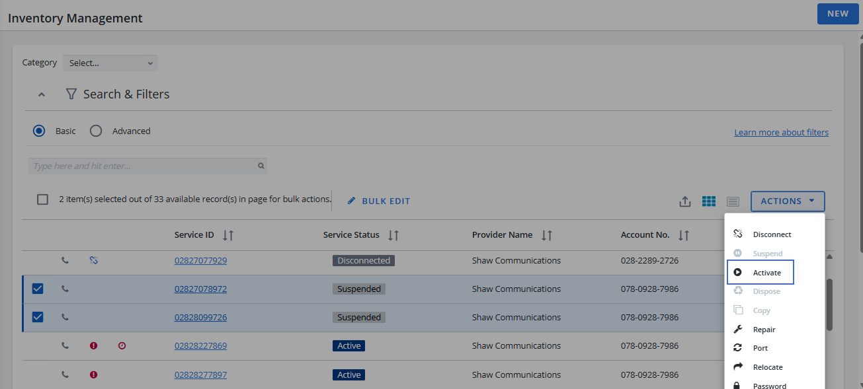Sort by Account No. arrows icon
The width and height of the screenshot is (863, 389).
tap(684, 235)
